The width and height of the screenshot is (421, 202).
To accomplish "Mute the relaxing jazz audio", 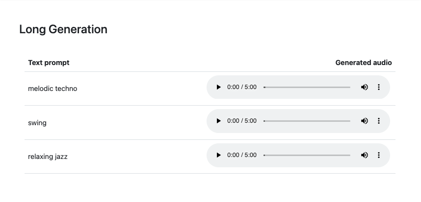I will [364, 155].
